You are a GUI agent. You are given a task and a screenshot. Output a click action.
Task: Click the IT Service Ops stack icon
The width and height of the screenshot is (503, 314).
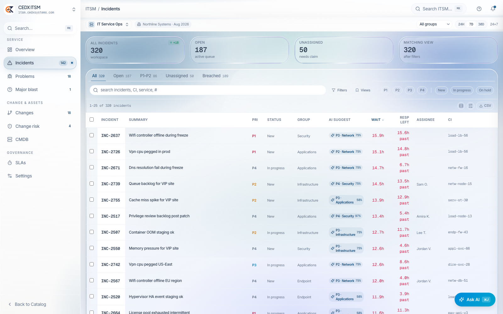[x=91, y=24]
